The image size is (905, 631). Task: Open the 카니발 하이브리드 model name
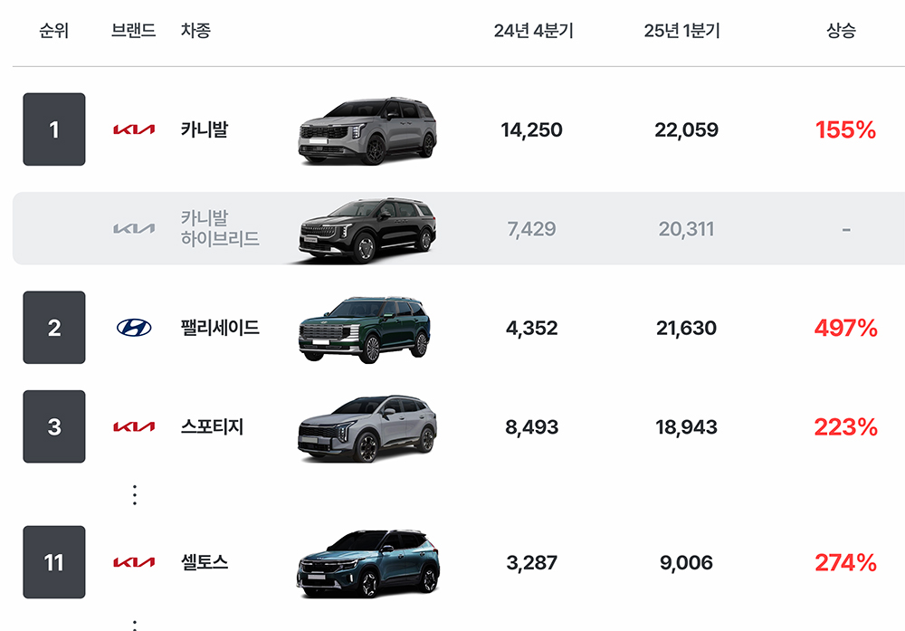click(x=220, y=228)
